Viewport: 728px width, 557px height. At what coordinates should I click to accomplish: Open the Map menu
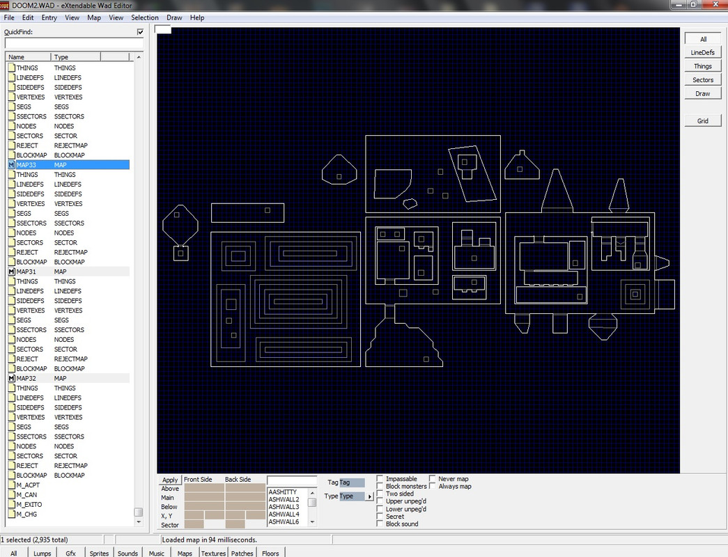(x=94, y=17)
